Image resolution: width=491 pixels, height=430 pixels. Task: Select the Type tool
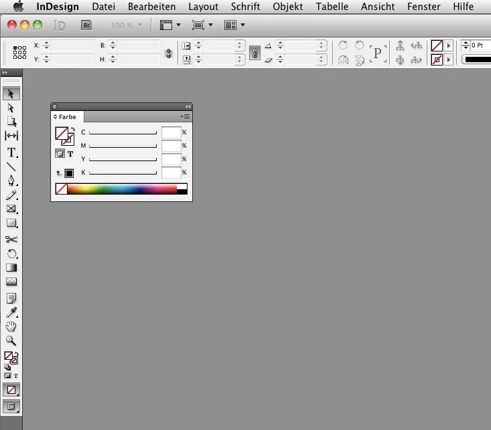coord(11,152)
